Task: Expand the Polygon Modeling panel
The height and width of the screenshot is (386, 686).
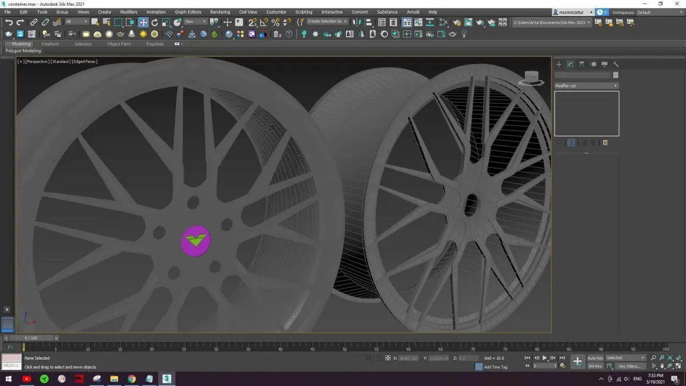Action: pos(23,51)
